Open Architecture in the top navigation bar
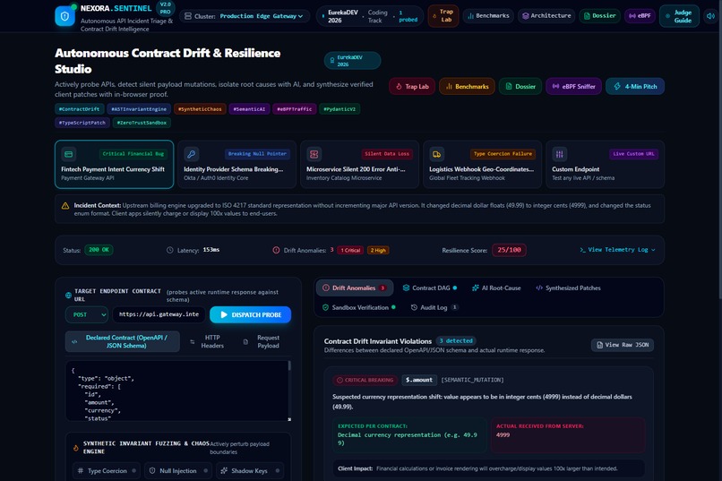Viewport: 722px width, 481px height. [546, 15]
